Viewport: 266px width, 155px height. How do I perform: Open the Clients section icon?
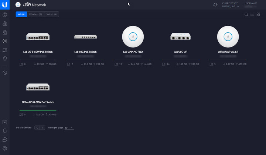click(5, 50)
